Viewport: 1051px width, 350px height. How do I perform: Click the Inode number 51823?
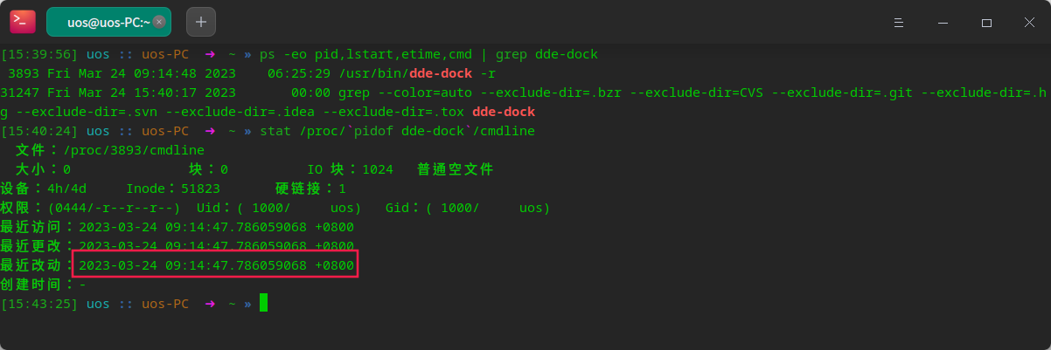(200, 189)
